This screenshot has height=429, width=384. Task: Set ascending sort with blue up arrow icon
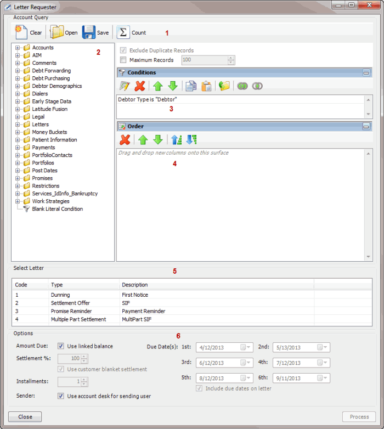click(x=177, y=139)
